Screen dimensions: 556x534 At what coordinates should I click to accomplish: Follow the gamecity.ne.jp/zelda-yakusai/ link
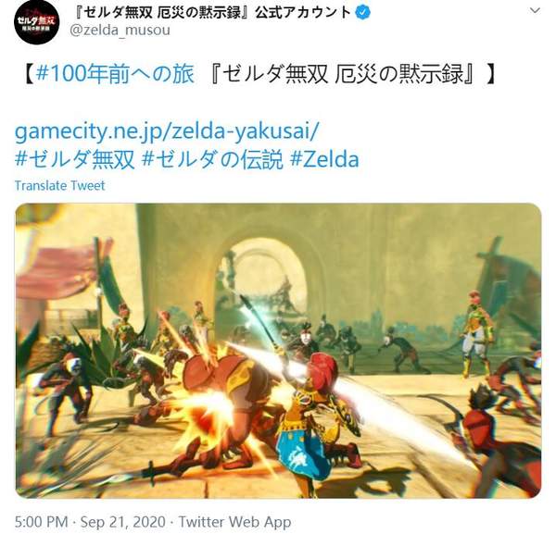click(x=167, y=131)
